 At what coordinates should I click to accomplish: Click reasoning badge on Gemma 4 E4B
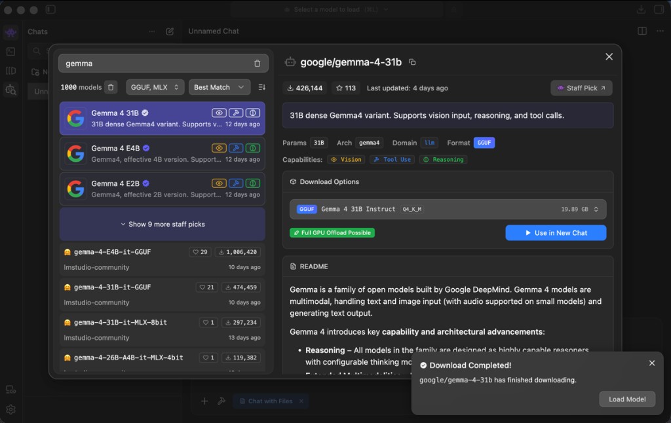click(253, 148)
